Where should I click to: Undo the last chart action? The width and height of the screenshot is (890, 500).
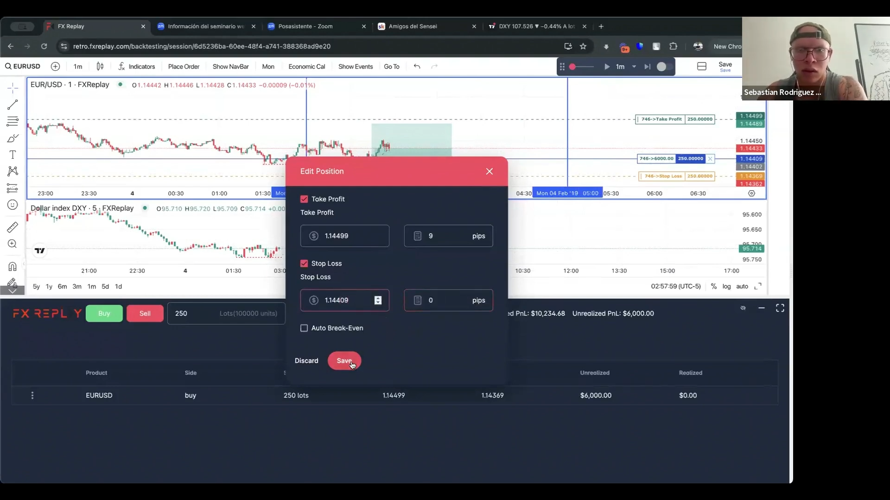[x=417, y=67]
